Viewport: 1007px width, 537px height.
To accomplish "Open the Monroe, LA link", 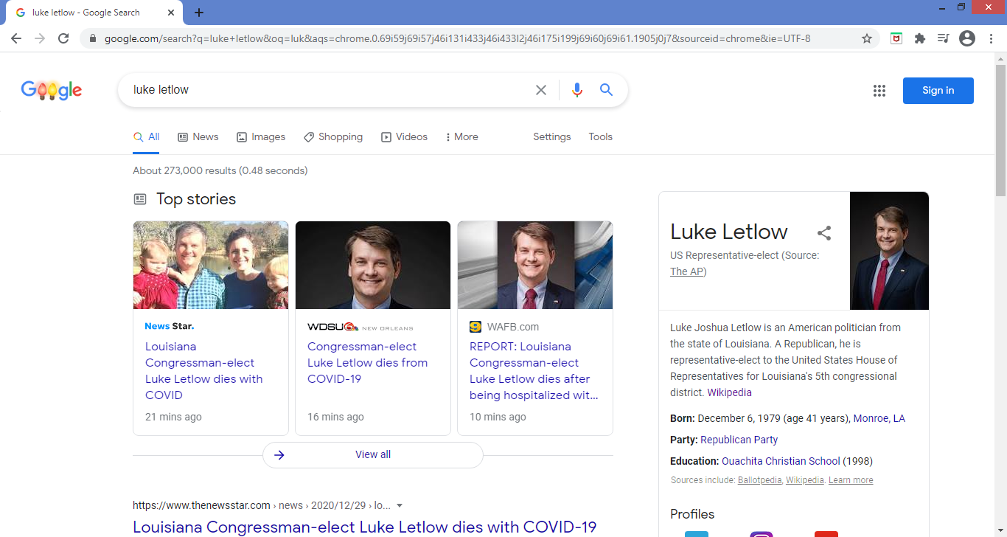I will coord(879,418).
